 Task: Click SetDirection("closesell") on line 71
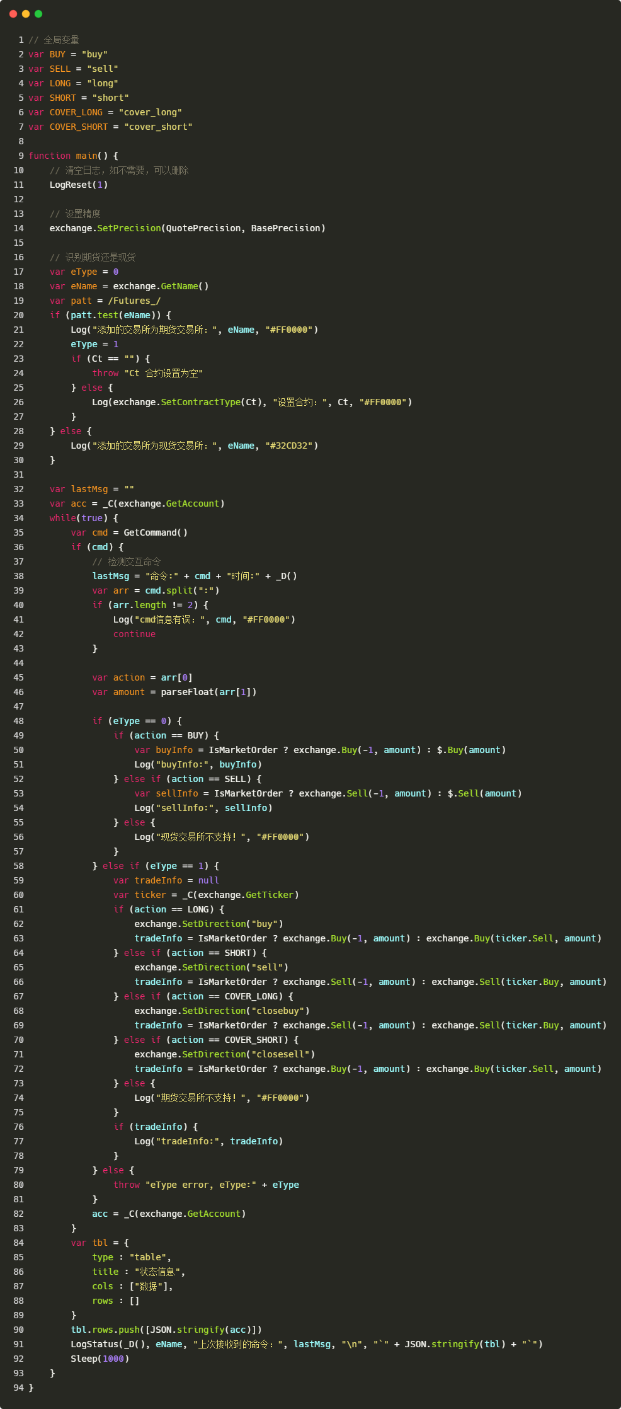(x=248, y=1054)
